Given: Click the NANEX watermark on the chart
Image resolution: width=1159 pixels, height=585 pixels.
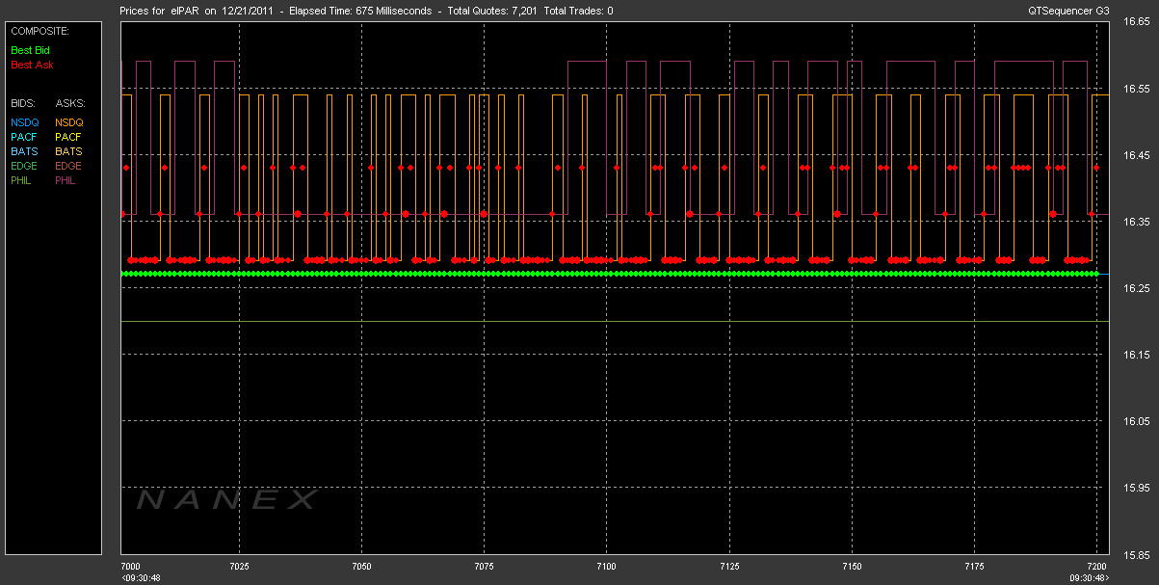Looking at the screenshot, I should coord(227,499).
